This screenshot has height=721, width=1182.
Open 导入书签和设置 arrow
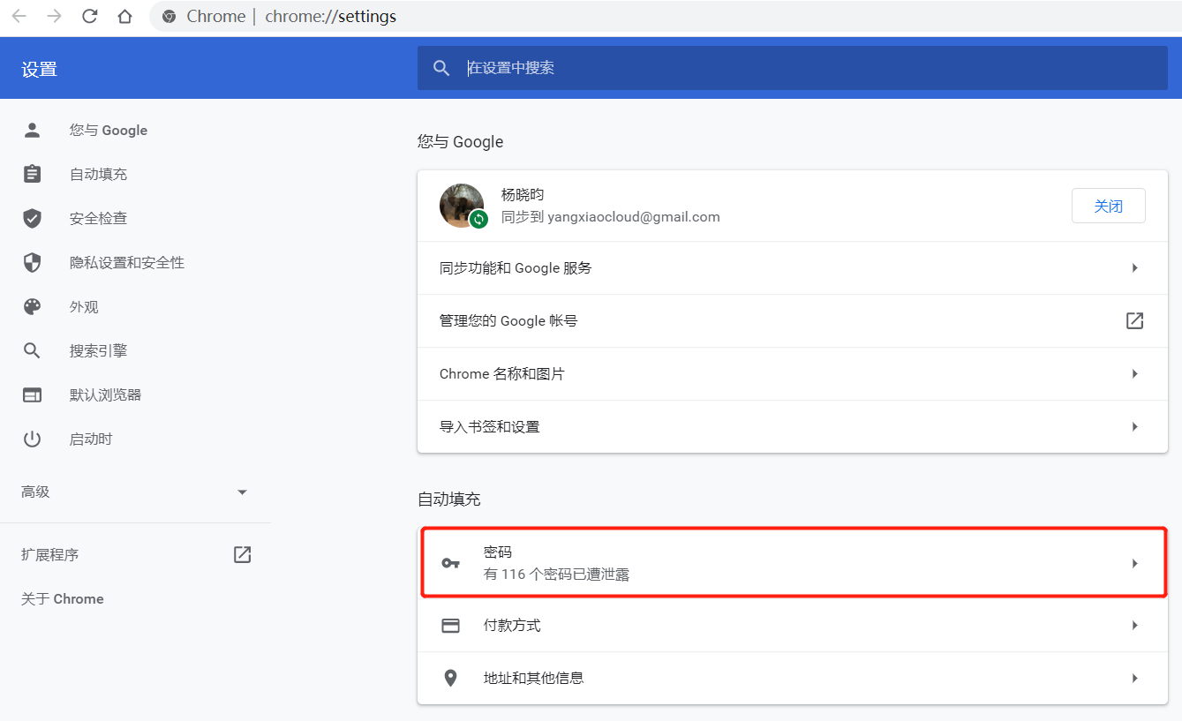click(1135, 426)
